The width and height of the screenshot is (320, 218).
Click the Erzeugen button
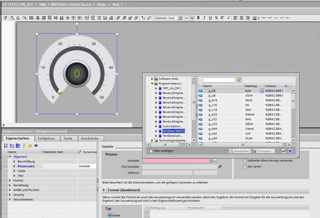tap(264, 151)
